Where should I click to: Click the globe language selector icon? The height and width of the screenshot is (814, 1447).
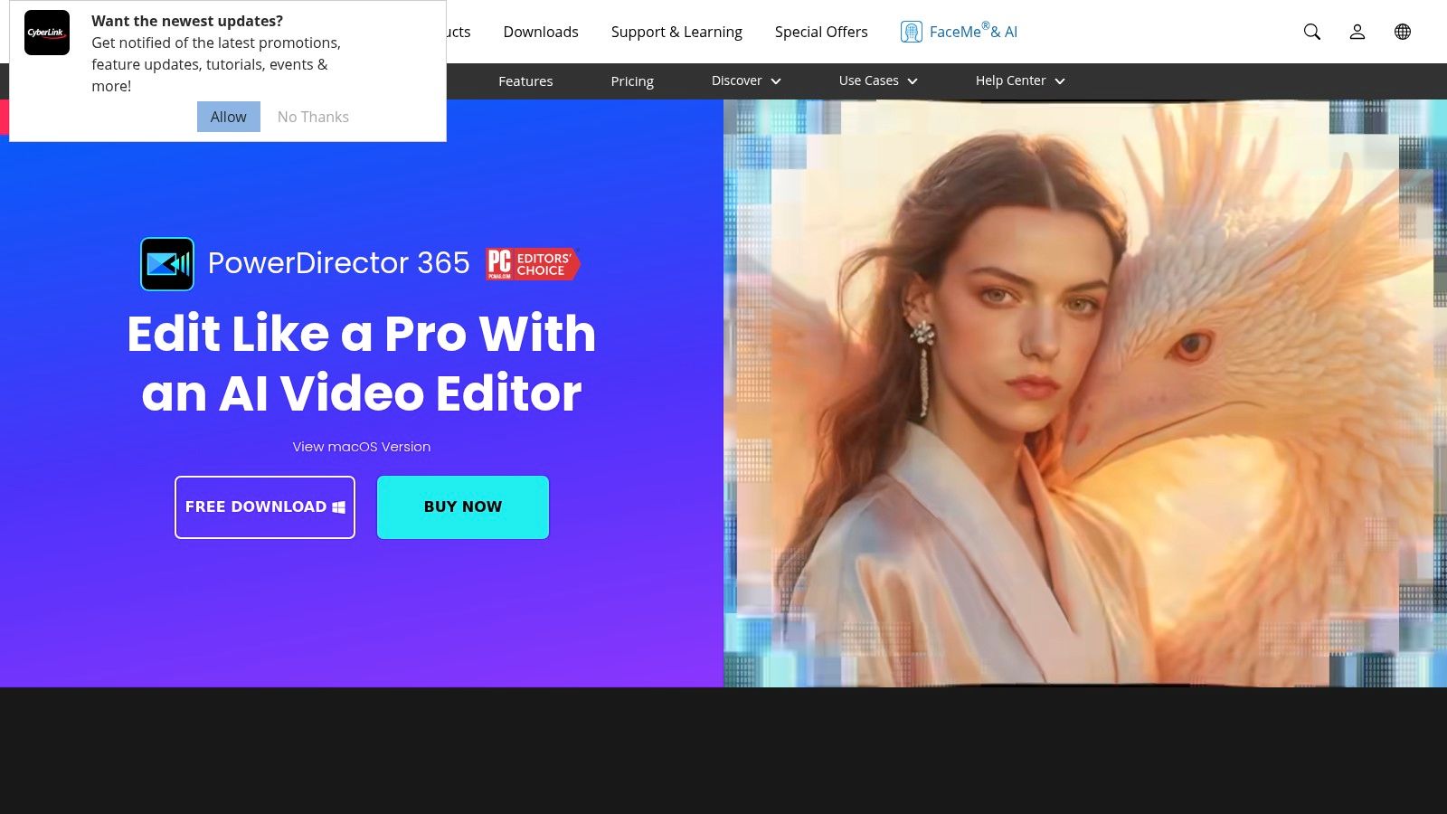1403,32
